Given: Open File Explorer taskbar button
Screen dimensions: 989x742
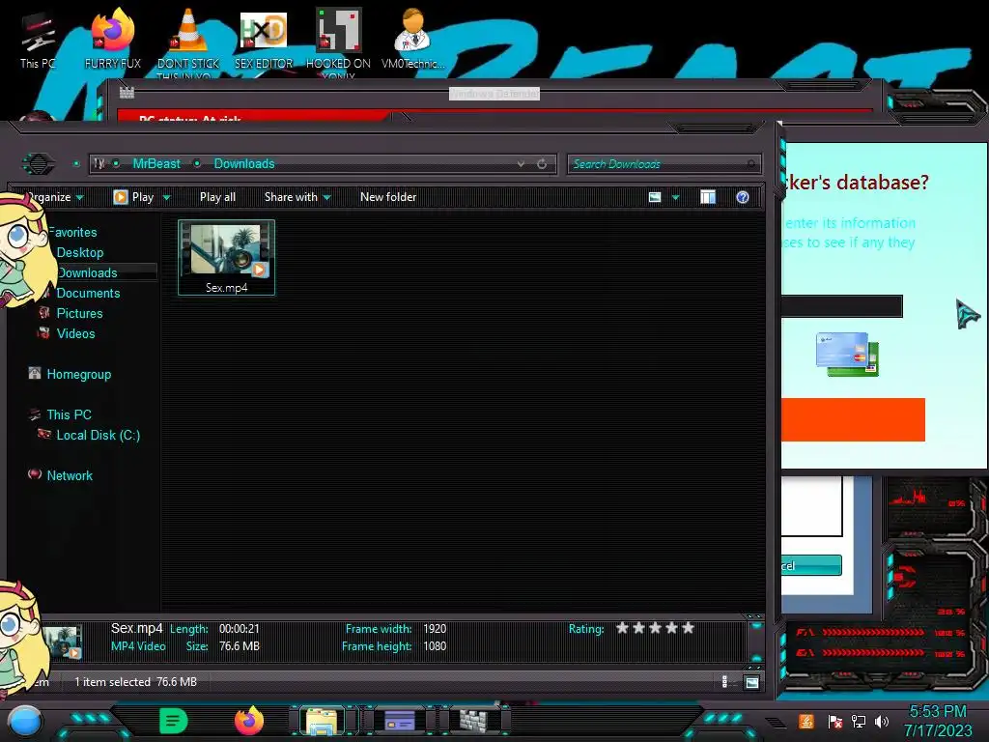Looking at the screenshot, I should pyautogui.click(x=322, y=721).
